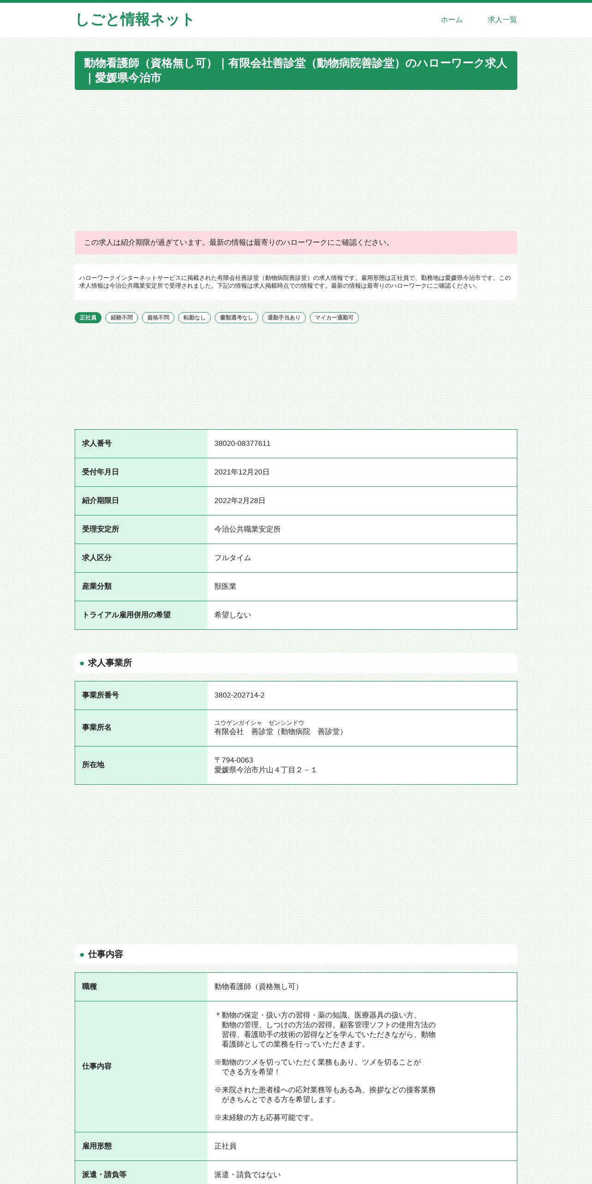Click the 派遣・請負ではない value
Screen dimensions: 592x1184
click(x=248, y=1175)
